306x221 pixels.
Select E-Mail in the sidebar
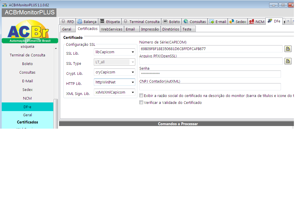click(28, 81)
